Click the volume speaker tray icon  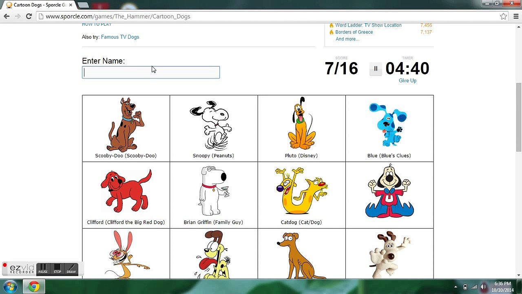click(483, 287)
